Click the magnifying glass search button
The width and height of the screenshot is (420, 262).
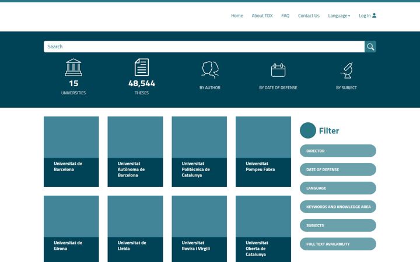pyautogui.click(x=370, y=47)
